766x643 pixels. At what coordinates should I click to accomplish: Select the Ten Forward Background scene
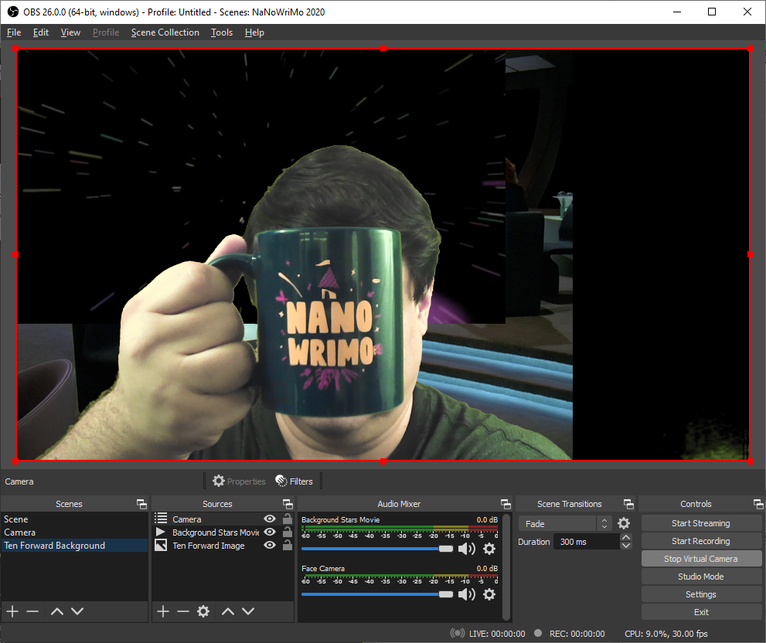(x=74, y=546)
